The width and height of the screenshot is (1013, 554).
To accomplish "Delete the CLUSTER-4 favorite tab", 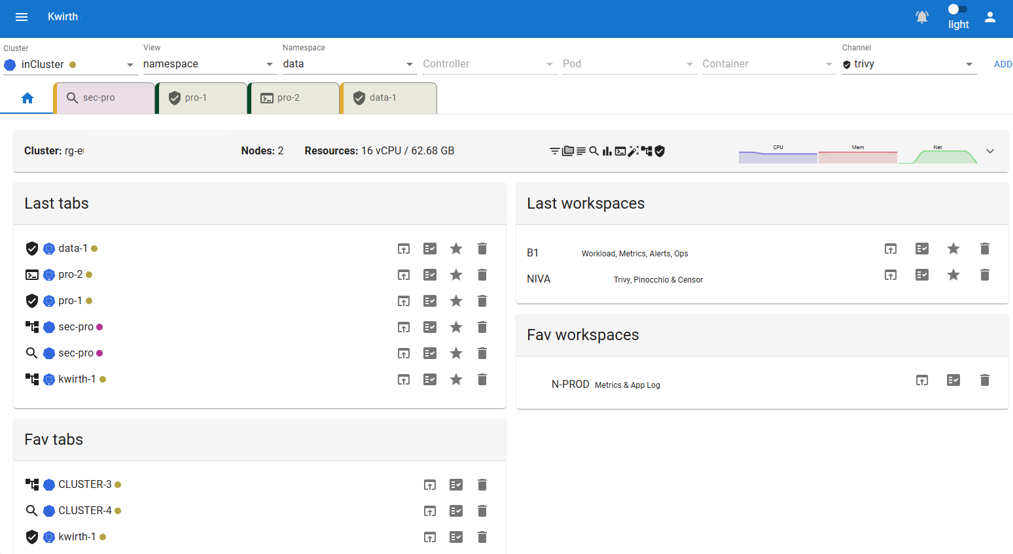I will point(482,511).
